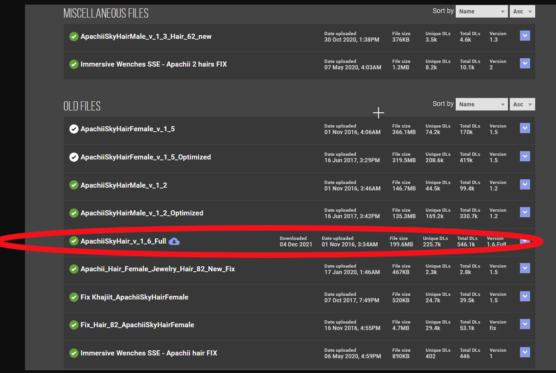Click the Old Files section heading
This screenshot has width=556, height=373.
click(82, 106)
